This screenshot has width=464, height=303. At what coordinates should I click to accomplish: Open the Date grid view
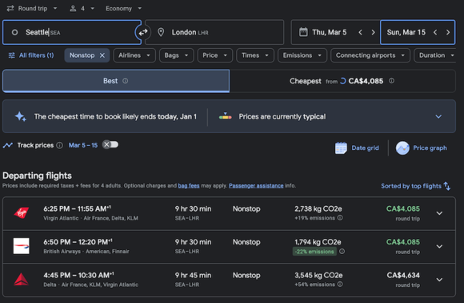pos(357,148)
